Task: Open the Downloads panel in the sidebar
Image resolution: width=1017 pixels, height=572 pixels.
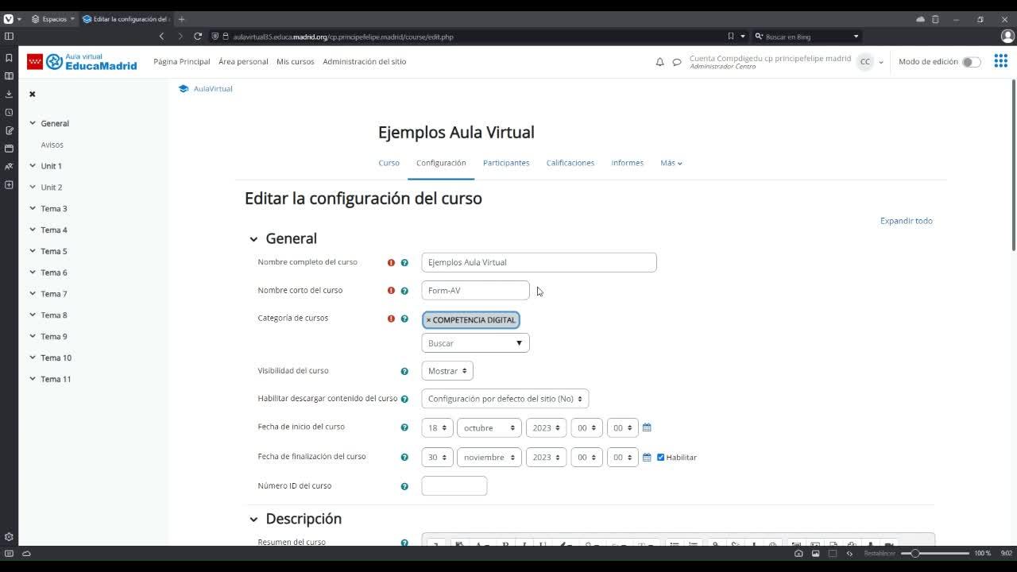Action: pos(9,95)
